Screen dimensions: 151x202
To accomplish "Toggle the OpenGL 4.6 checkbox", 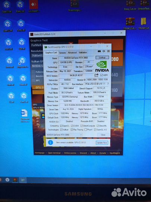I will [95, 129].
